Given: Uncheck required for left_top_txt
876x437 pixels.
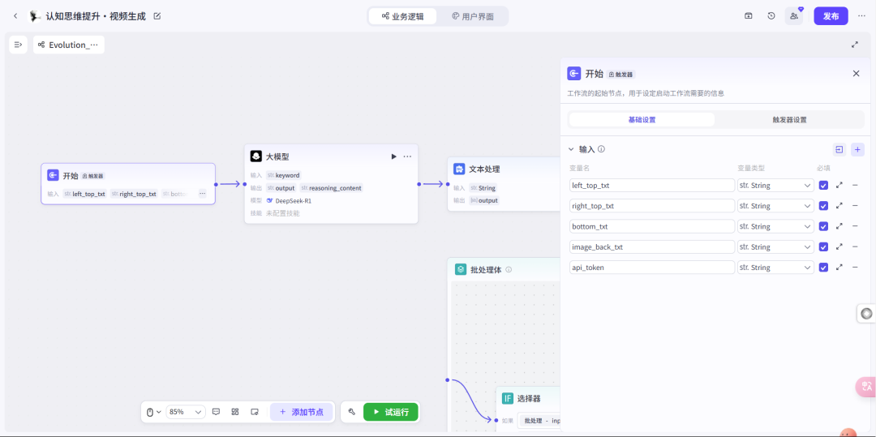Looking at the screenshot, I should [823, 186].
